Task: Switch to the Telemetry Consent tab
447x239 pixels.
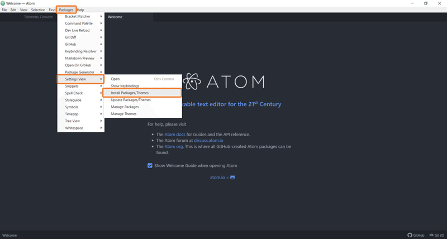Action: click(x=38, y=17)
